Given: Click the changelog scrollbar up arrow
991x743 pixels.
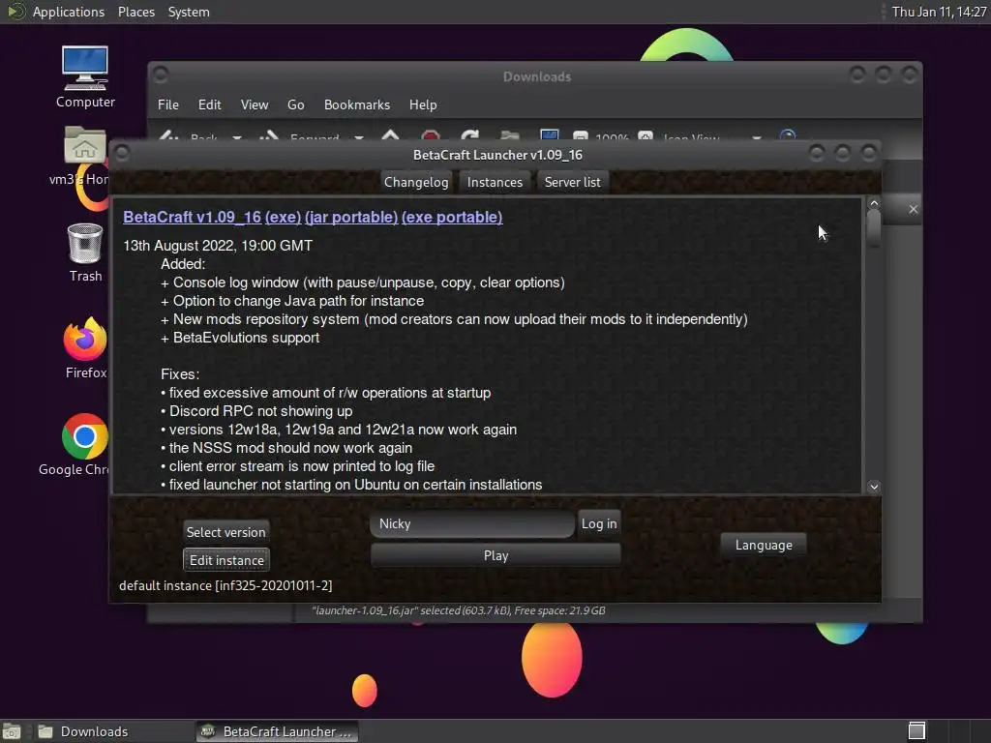Looking at the screenshot, I should [x=874, y=203].
